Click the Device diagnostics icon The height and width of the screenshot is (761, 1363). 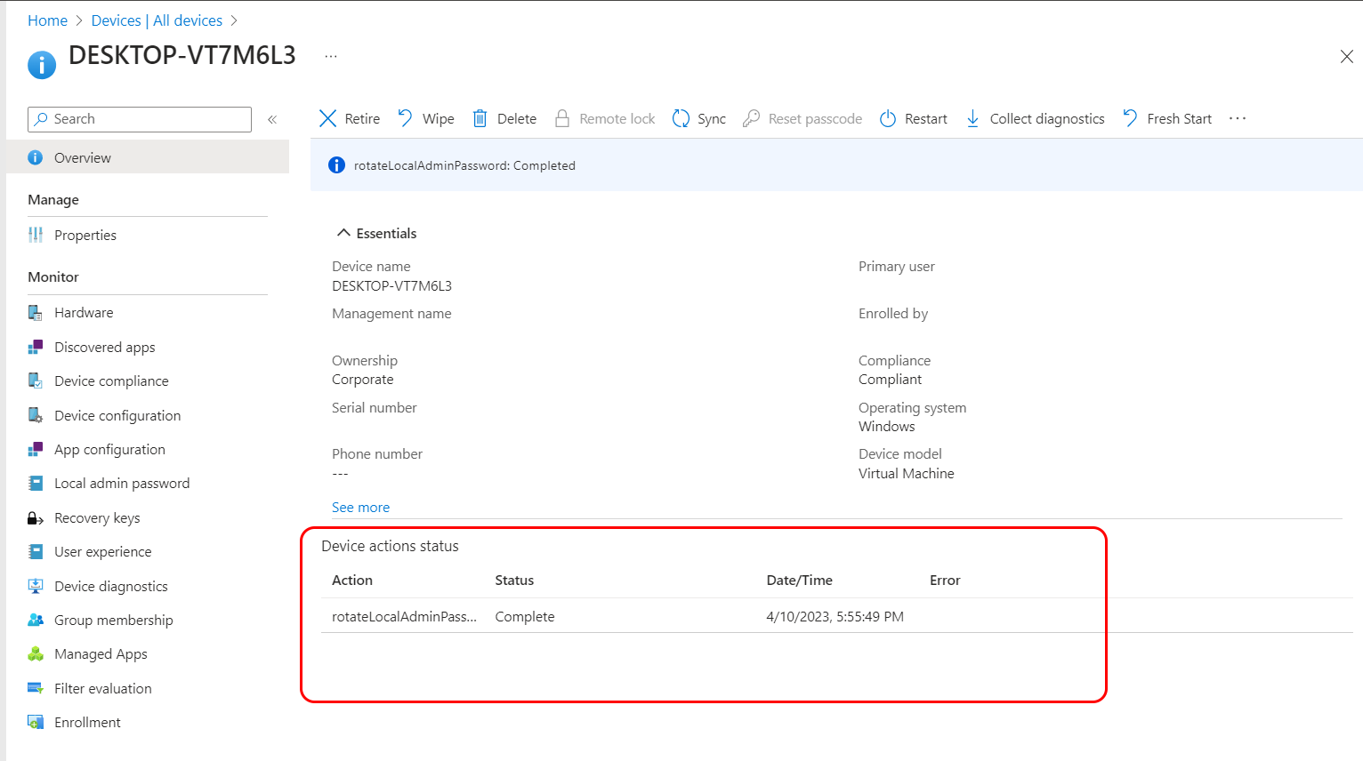(36, 586)
